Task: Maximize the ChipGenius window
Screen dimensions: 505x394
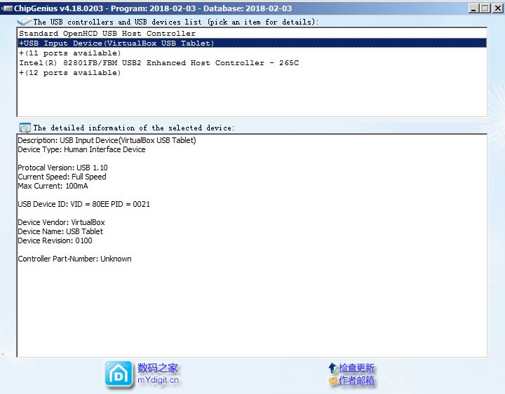Action: pos(485,8)
